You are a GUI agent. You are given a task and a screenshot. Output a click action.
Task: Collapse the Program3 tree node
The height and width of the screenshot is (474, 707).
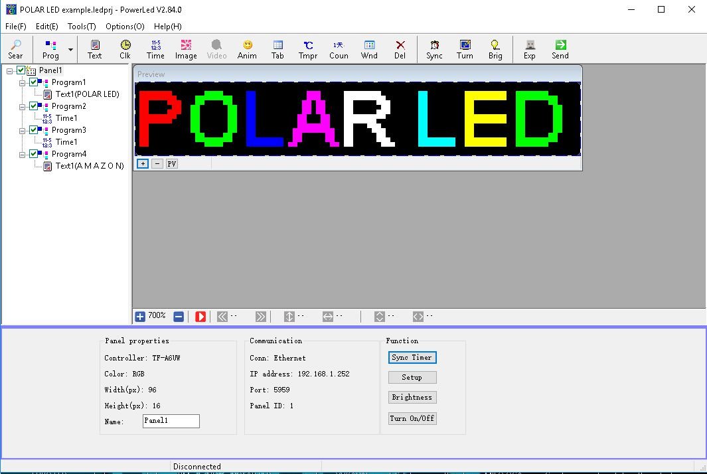(x=22, y=129)
